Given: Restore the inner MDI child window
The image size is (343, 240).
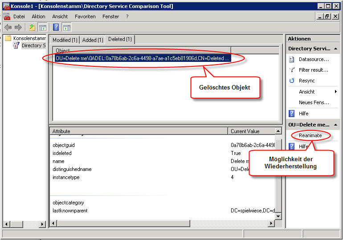Looking at the screenshot, I should [x=327, y=16].
